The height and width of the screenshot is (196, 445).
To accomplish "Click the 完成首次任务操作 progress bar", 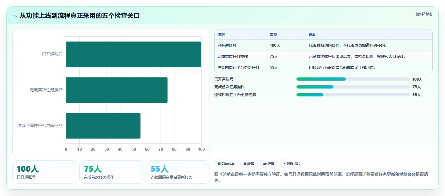I will click(x=353, y=87).
